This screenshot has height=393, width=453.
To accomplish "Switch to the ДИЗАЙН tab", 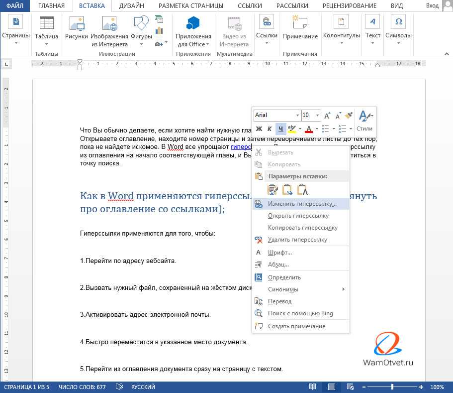I will 132,6.
